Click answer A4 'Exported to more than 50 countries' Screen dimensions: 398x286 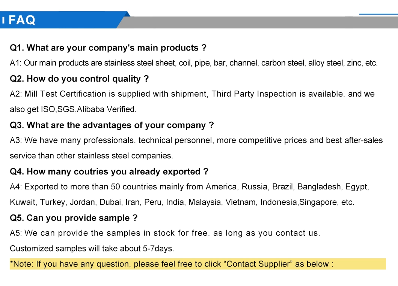click(189, 187)
